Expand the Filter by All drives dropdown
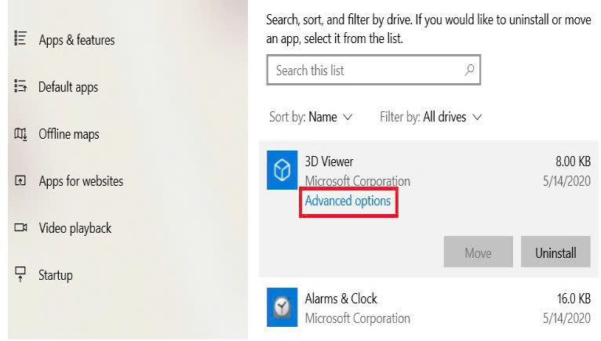This screenshot has height=341, width=601. (x=452, y=117)
